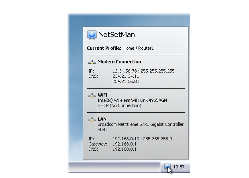Click LAN IP 192.168.0.10 : 255.255.255.0
The image size is (249, 178).
coord(142,139)
